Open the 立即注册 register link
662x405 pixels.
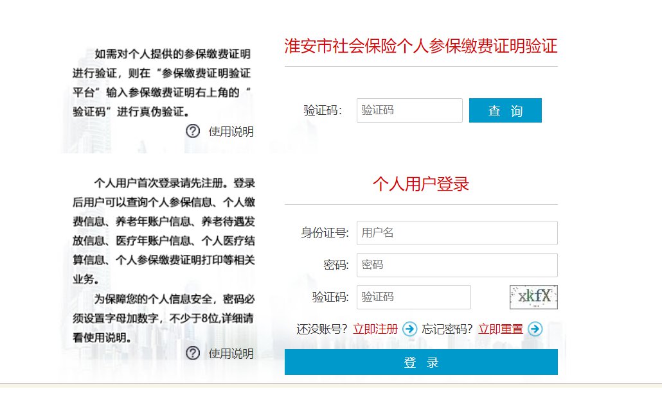click(375, 329)
